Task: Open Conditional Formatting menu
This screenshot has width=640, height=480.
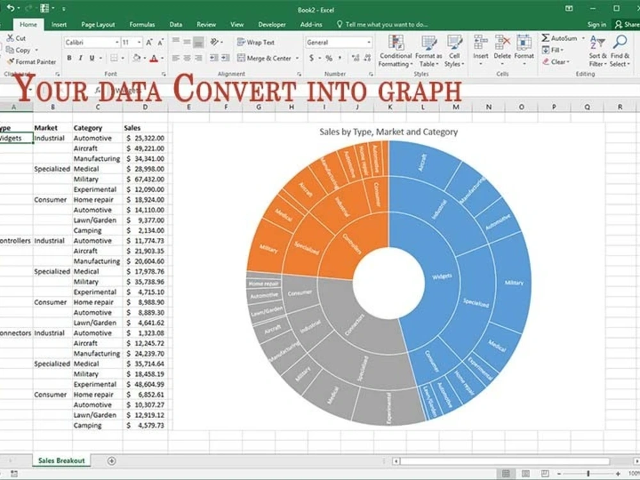Action: point(396,51)
